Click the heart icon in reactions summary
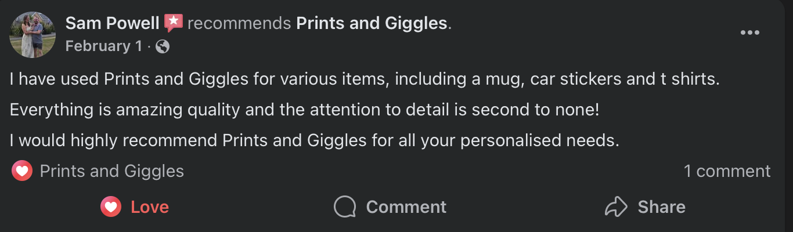Screen dimensions: 793x232 [22, 171]
